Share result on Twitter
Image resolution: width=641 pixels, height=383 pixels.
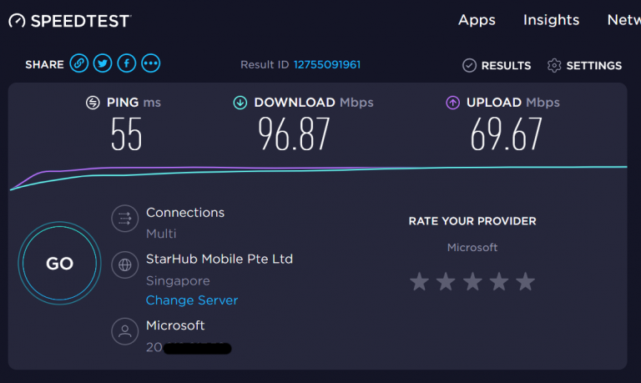click(x=103, y=63)
